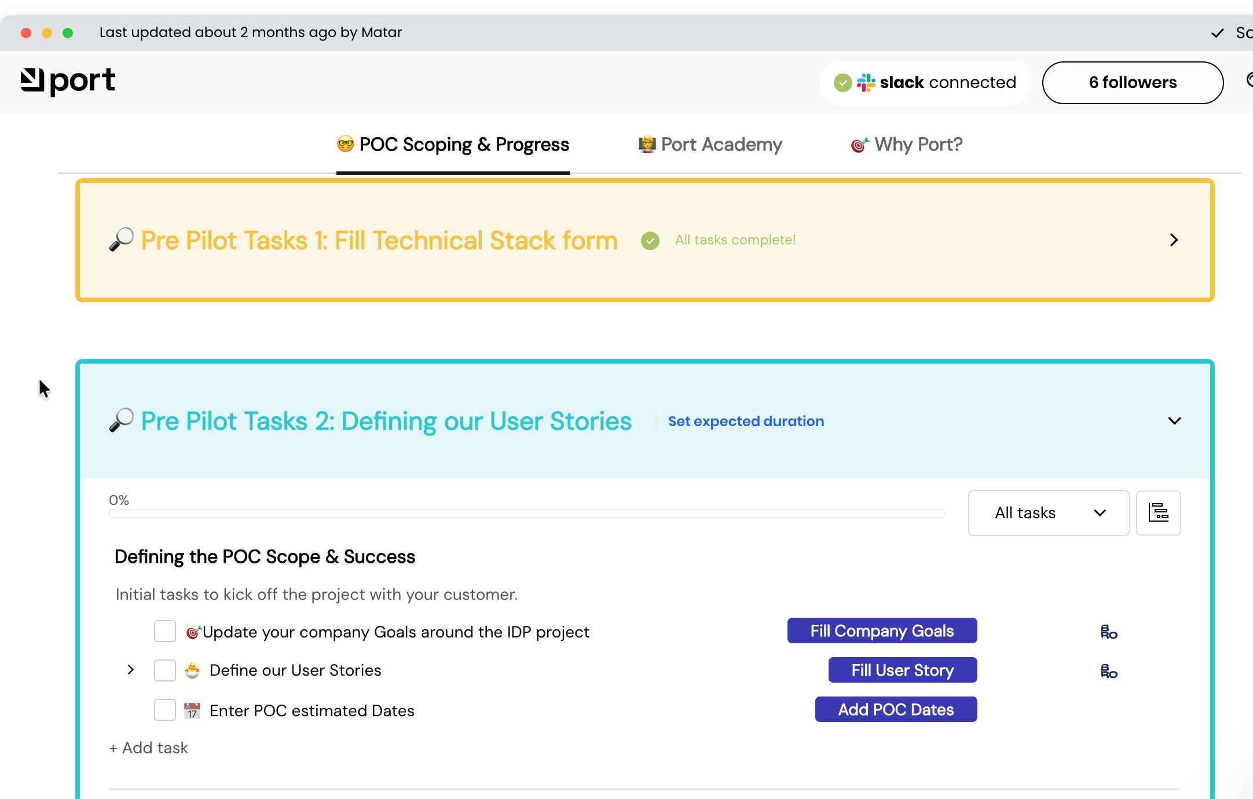Viewport: 1253px width, 799px height.
Task: Open the Gantt timeline view icon
Action: click(1158, 513)
